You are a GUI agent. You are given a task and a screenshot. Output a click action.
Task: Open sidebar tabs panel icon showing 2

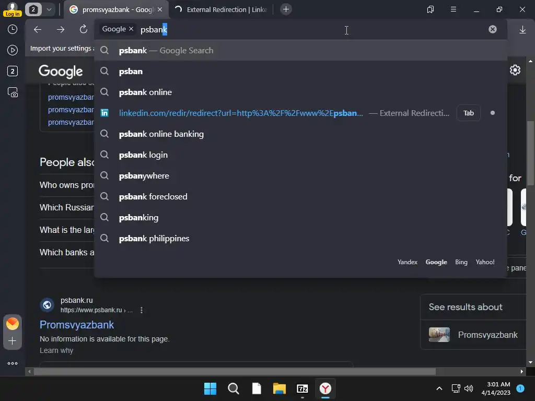(x=13, y=71)
